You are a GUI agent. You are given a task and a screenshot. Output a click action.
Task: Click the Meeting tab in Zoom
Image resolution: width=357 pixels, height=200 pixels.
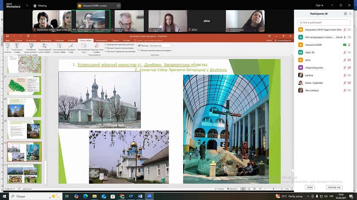[x=40, y=6]
